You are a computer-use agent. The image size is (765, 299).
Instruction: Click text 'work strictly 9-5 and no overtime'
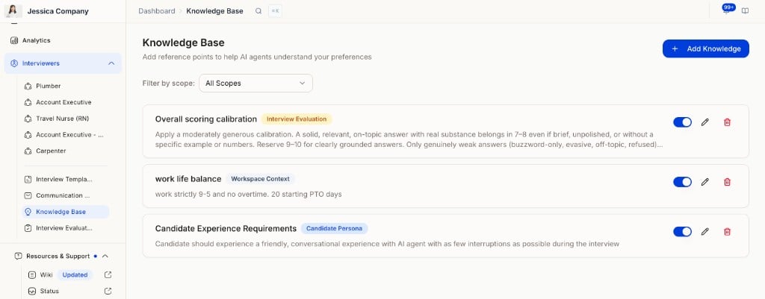pyautogui.click(x=210, y=195)
